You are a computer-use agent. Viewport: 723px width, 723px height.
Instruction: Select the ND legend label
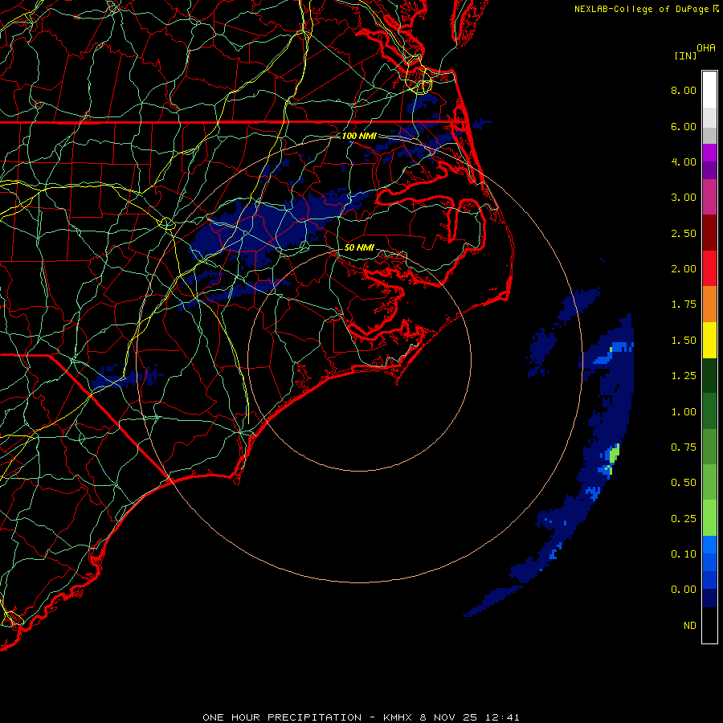[690, 626]
